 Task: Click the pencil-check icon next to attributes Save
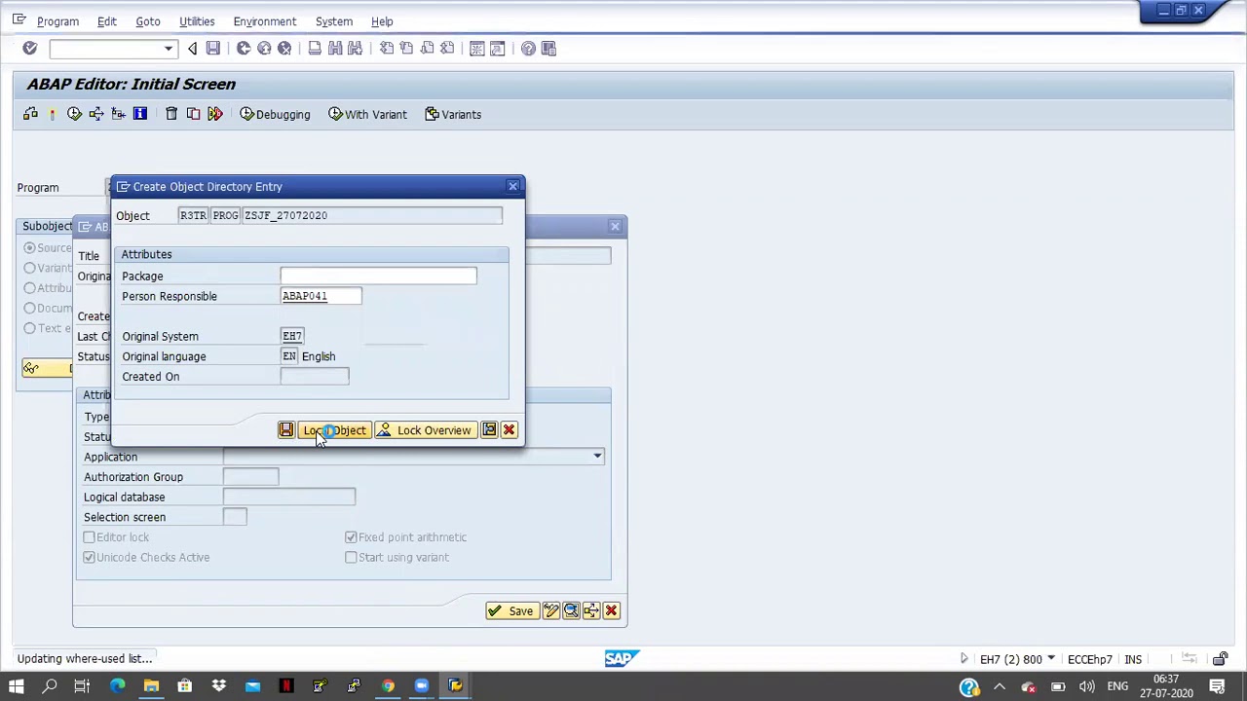[551, 611]
